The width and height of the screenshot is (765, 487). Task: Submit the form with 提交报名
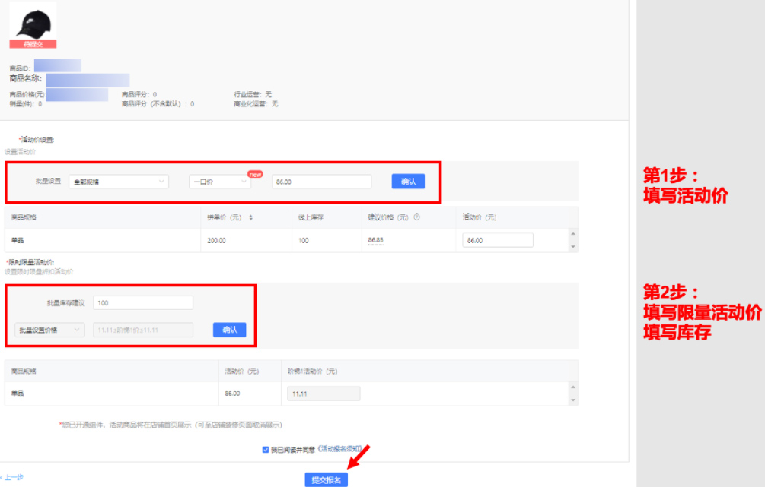tap(327, 479)
